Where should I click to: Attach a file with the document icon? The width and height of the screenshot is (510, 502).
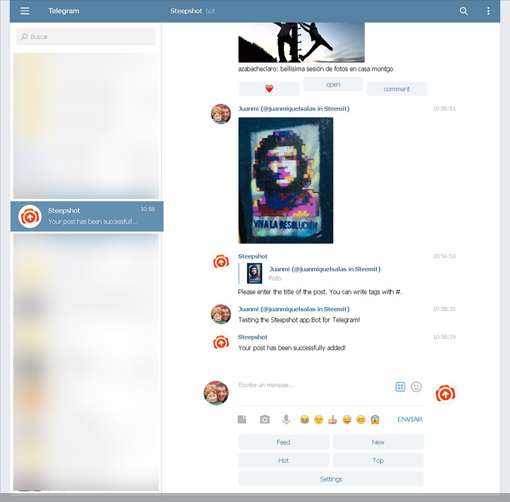pyautogui.click(x=242, y=419)
